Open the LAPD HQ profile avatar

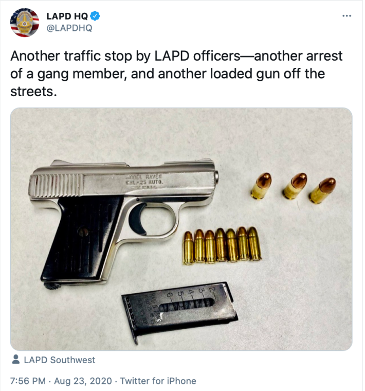pyautogui.click(x=24, y=22)
